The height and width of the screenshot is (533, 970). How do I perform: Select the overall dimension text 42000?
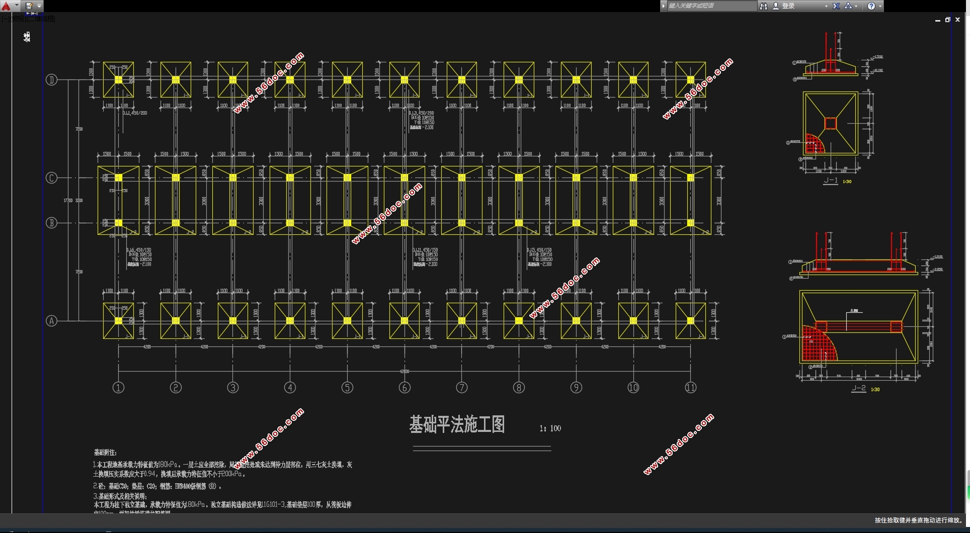pos(405,371)
